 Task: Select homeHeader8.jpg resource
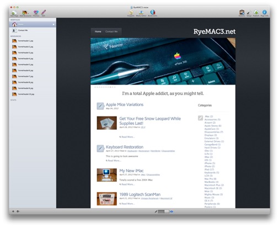(x=33, y=82)
